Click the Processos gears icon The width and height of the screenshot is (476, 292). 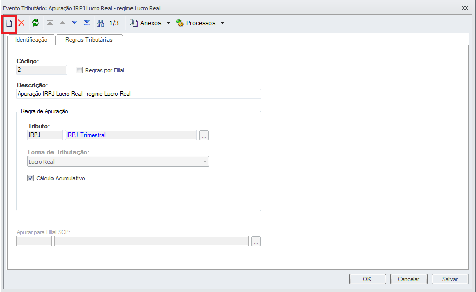click(180, 23)
